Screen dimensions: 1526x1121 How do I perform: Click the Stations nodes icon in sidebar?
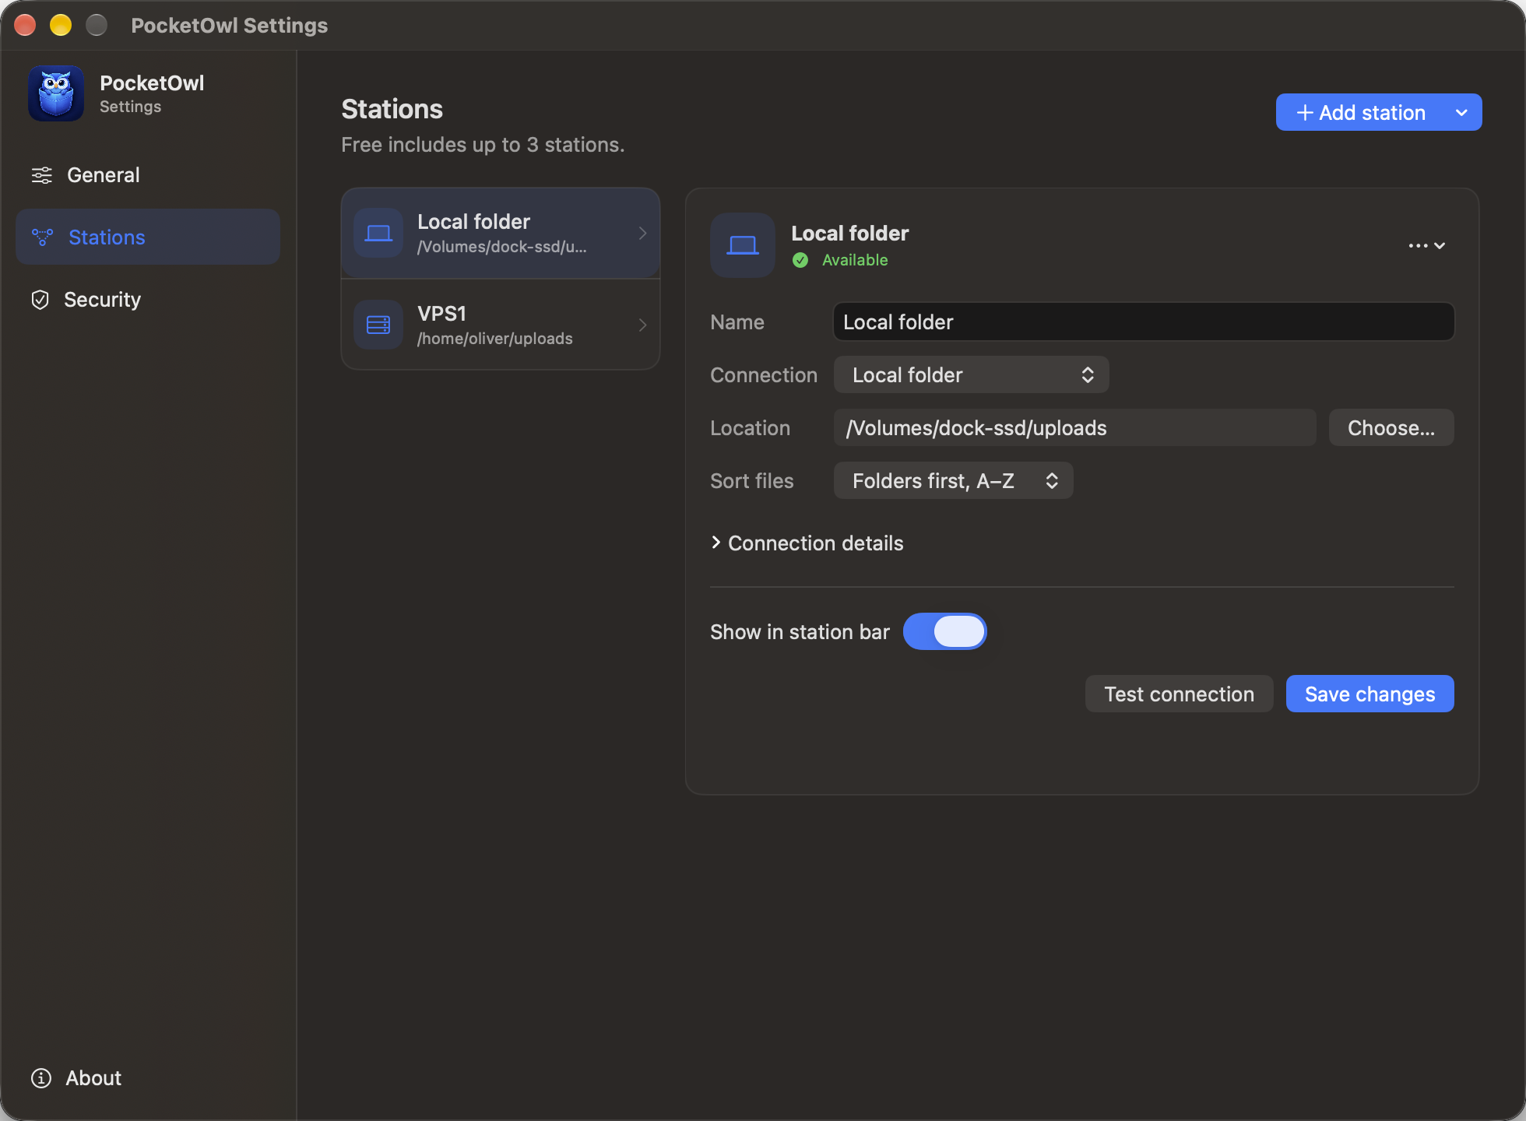pyautogui.click(x=42, y=237)
